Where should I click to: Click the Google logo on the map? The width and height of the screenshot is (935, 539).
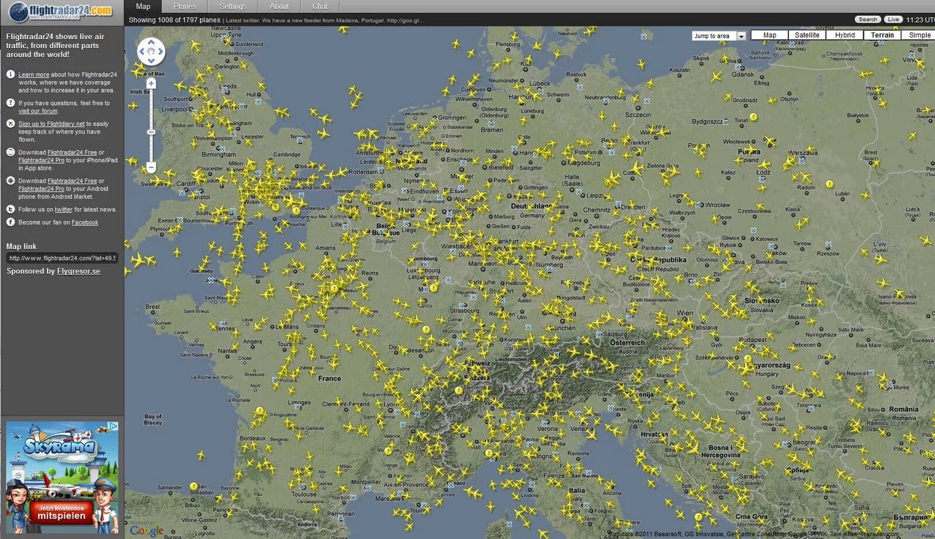click(147, 530)
